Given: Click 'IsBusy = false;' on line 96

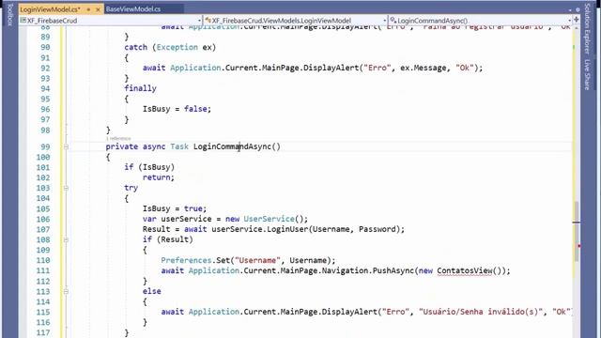Looking at the screenshot, I should point(177,109).
